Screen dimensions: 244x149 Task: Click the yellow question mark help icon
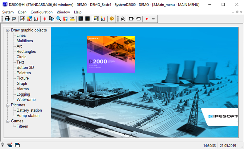(112, 19)
